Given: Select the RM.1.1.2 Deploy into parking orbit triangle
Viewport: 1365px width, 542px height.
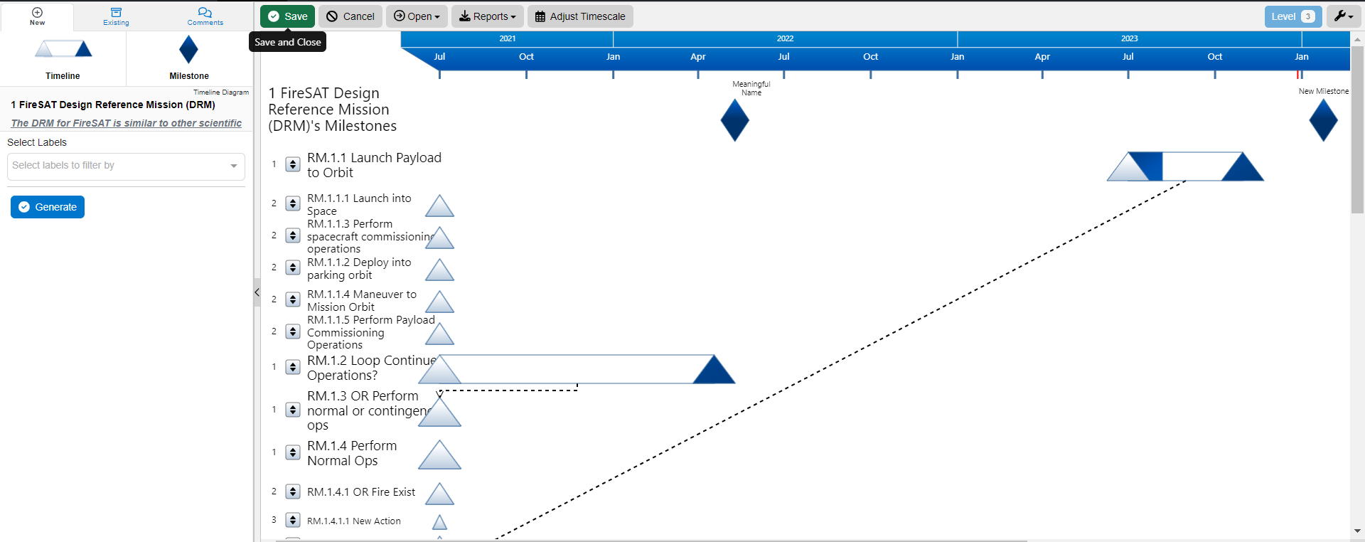Looking at the screenshot, I should (x=439, y=271).
